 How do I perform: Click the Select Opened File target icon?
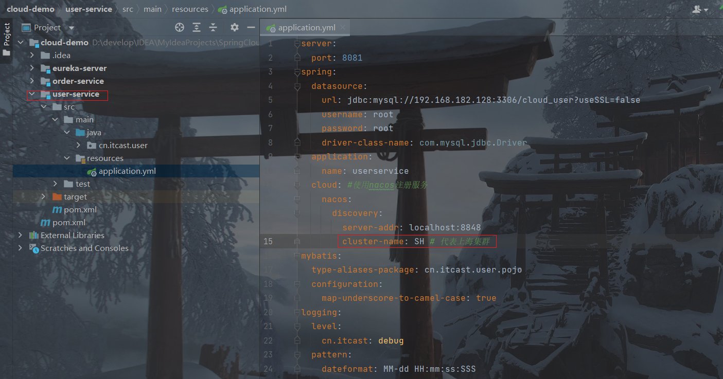pos(180,27)
